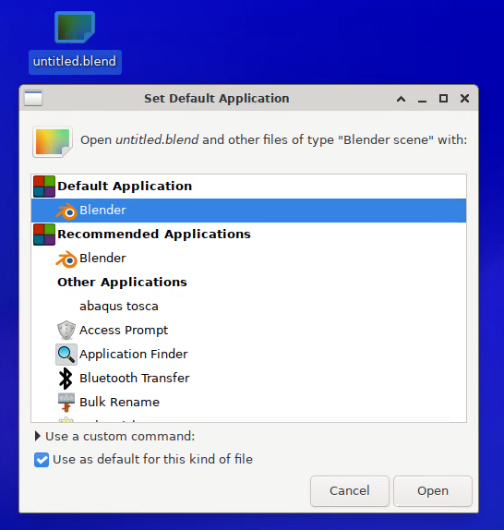This screenshot has height=530, width=504.
Task: Select the Access Prompt shield icon
Action: coord(66,330)
